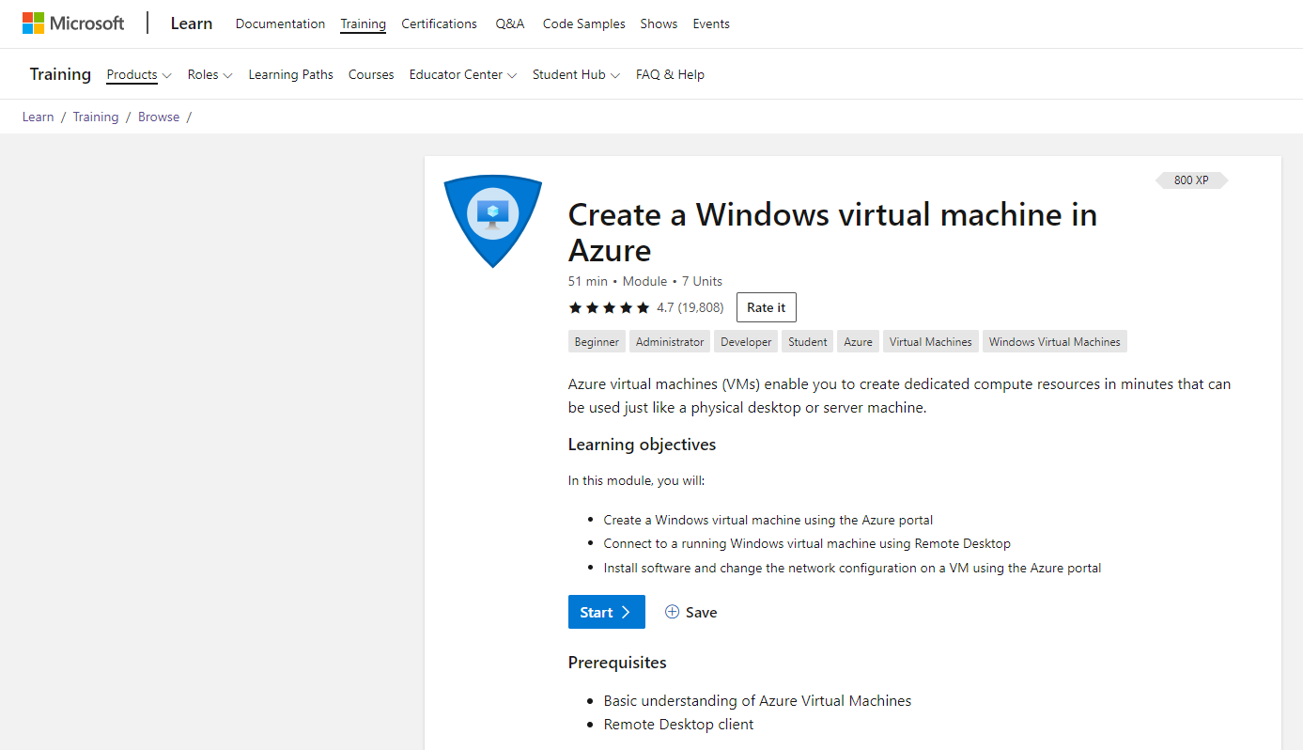This screenshot has width=1303, height=750.
Task: Click 'Remote Desktop client' prerequisite text
Action: pyautogui.click(x=679, y=725)
